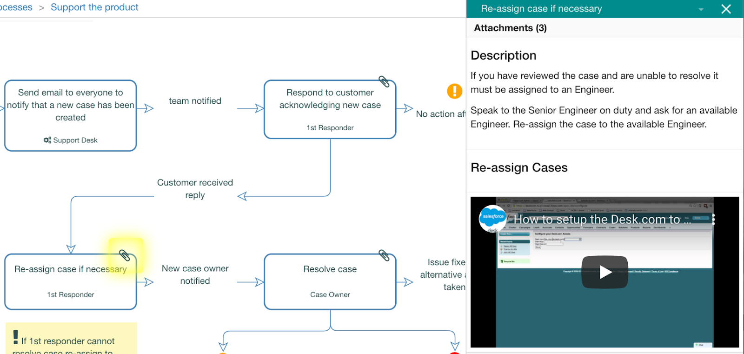The width and height of the screenshot is (744, 354).
Task: Click paperclip on Respond to customer box
Action: point(384,81)
